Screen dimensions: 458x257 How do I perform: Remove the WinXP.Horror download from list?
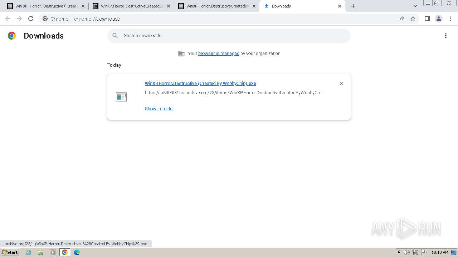(x=341, y=84)
